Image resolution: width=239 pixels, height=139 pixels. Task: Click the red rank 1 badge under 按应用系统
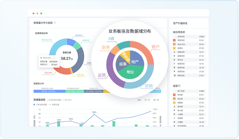point(174,40)
